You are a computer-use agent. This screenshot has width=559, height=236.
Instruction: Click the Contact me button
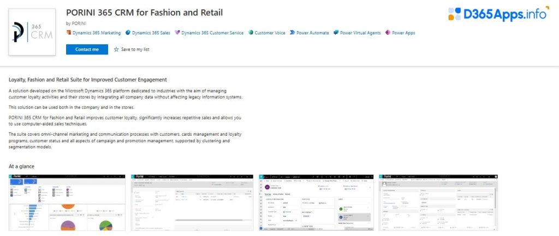[87, 50]
